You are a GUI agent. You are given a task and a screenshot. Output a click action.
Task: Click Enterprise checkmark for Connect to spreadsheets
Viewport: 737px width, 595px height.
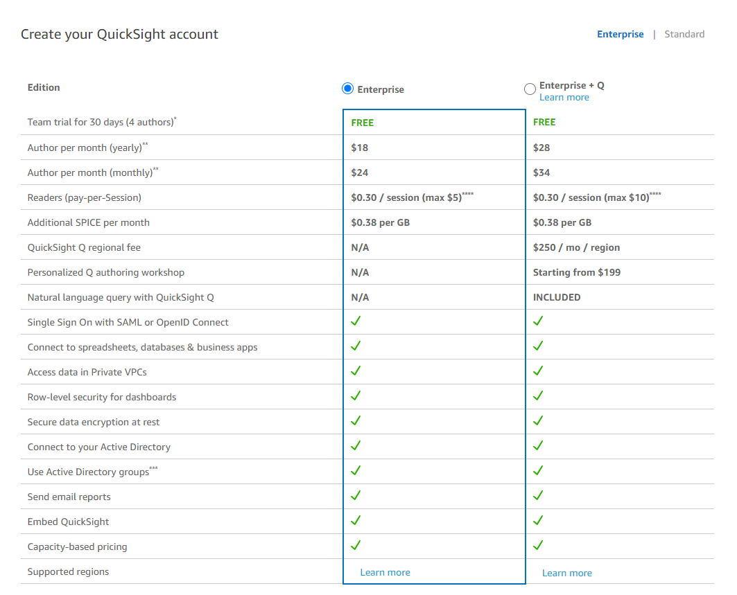pos(356,346)
